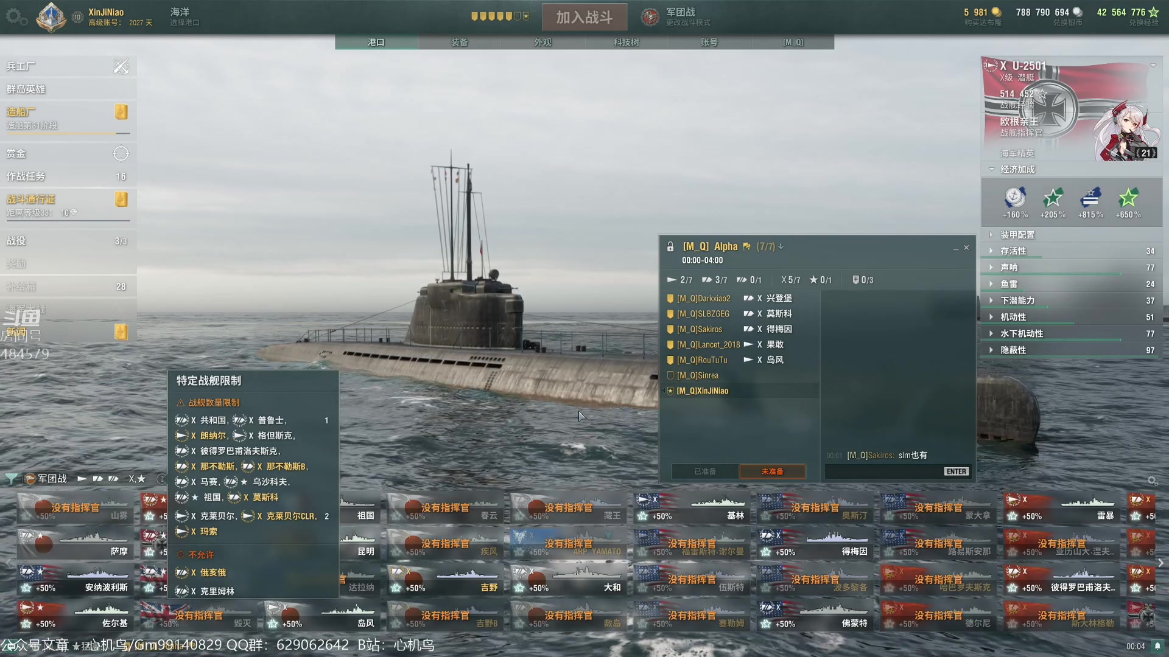This screenshot has height=657, width=1169.
Task: Switch to the 外观 tab
Action: pos(542,42)
